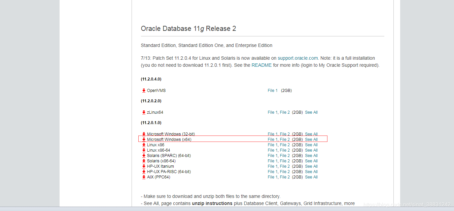Open See All for Windows (32-bit)
This screenshot has width=454, height=211.
tap(311, 134)
